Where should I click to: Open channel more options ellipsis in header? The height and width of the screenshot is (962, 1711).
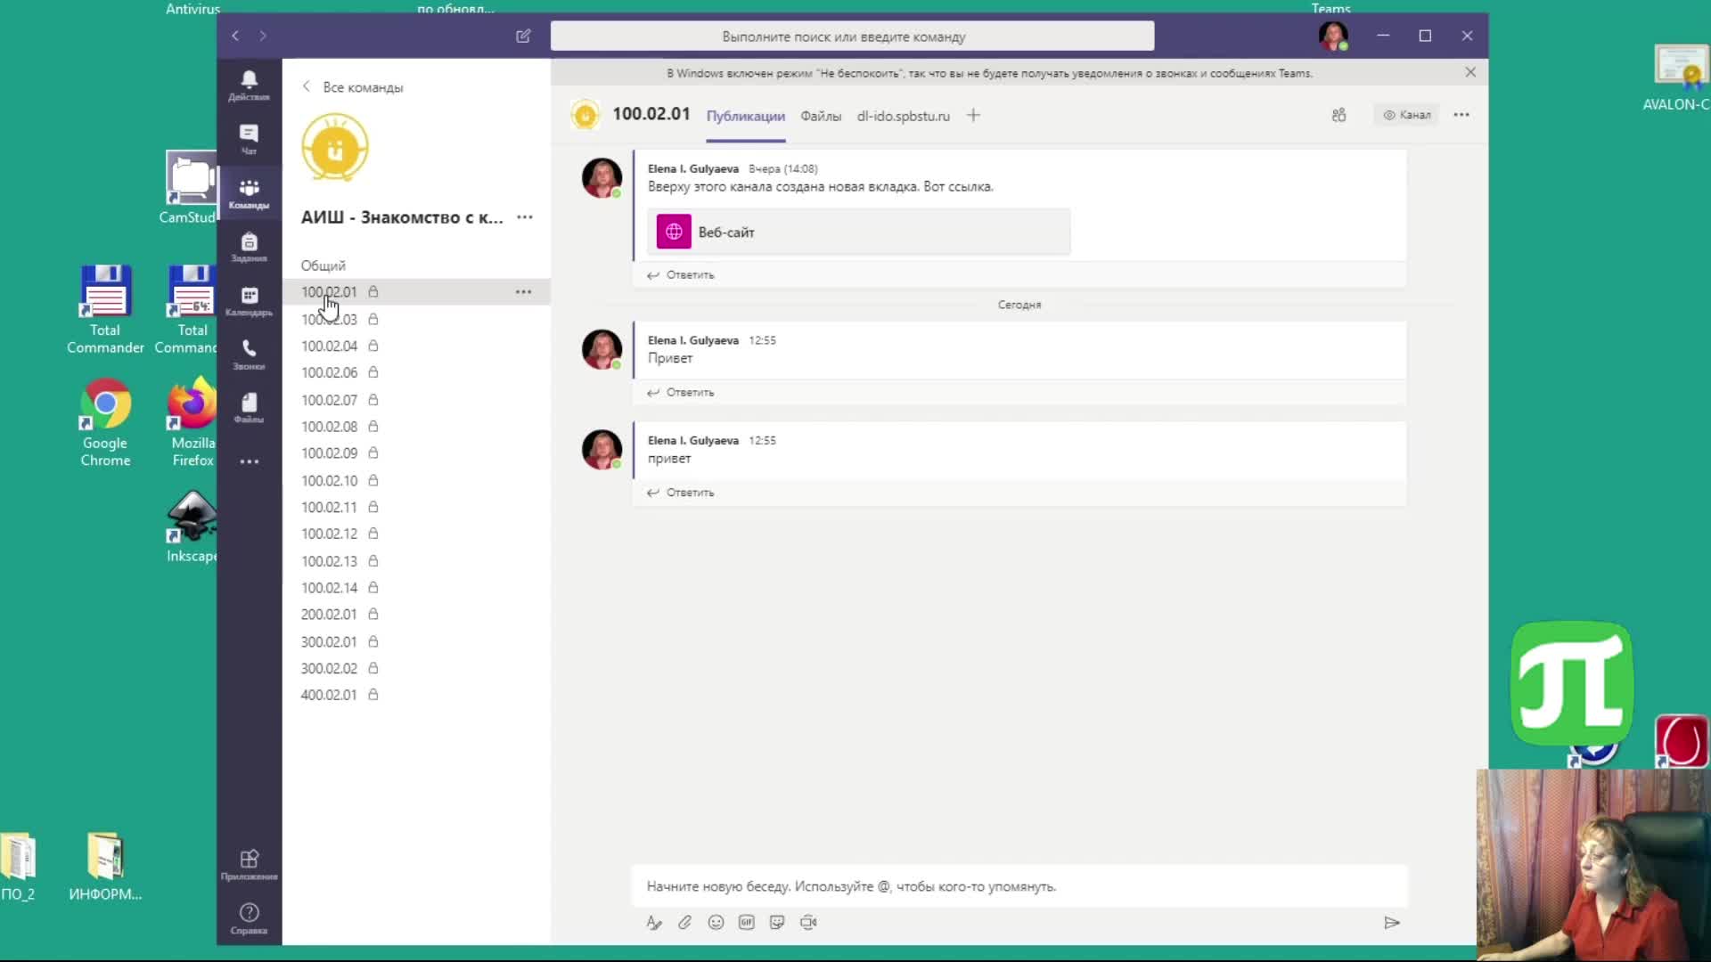(x=1461, y=115)
